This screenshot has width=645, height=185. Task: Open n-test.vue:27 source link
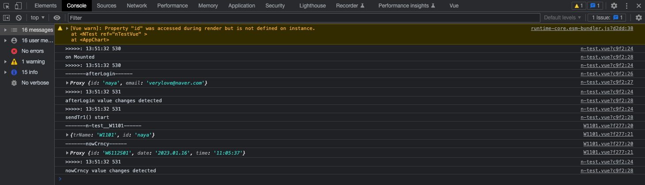click(x=607, y=82)
